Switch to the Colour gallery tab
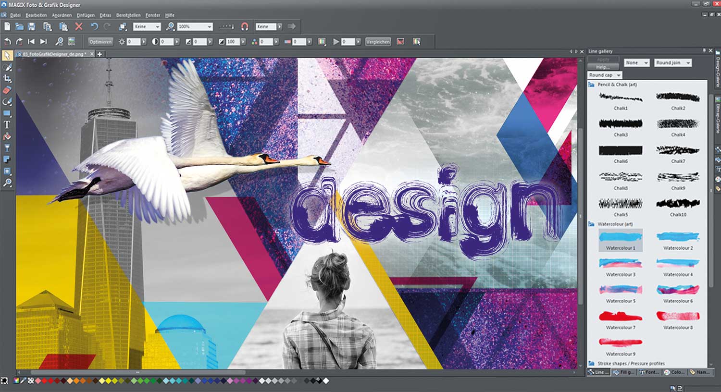The image size is (721, 392). pos(674,372)
